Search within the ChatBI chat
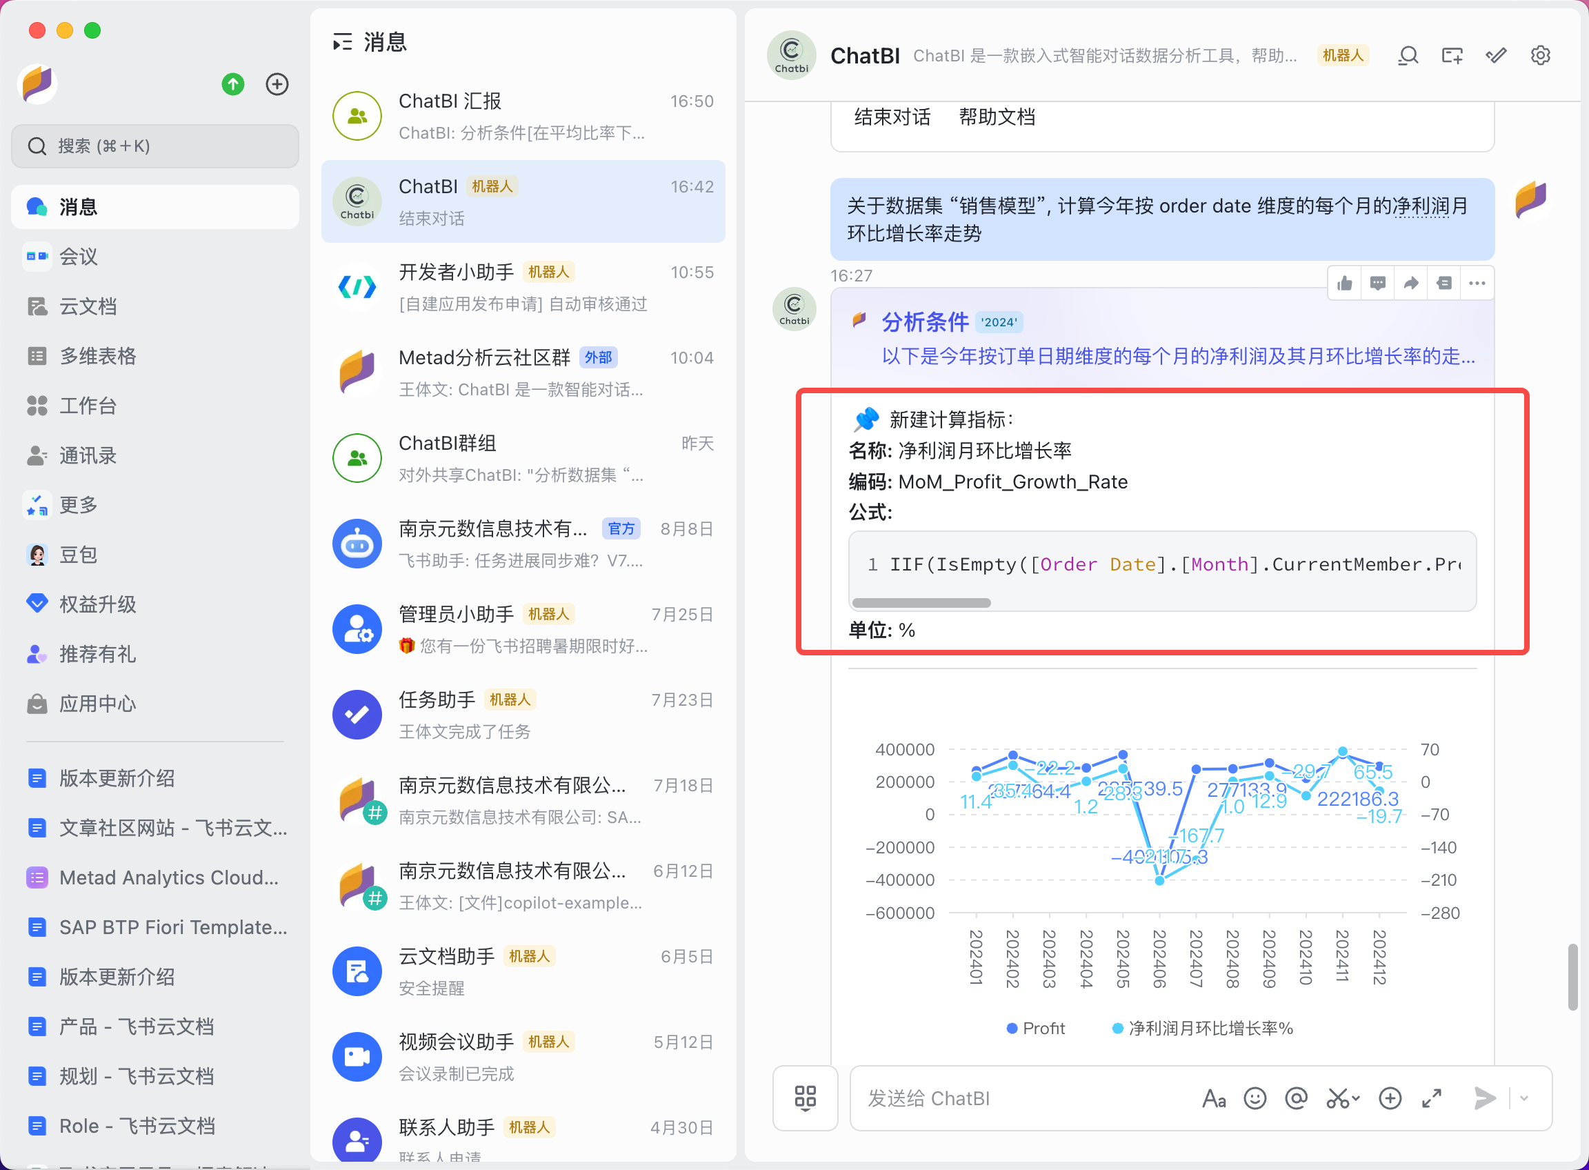 1408,55
